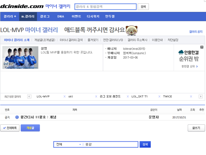
Task: Open the 만두몰 menu item
Action: point(110,16)
